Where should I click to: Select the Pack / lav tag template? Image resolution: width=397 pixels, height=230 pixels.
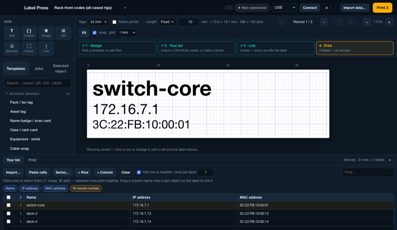pyautogui.click(x=21, y=102)
